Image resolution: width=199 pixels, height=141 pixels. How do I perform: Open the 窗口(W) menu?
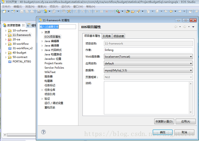click(78, 6)
